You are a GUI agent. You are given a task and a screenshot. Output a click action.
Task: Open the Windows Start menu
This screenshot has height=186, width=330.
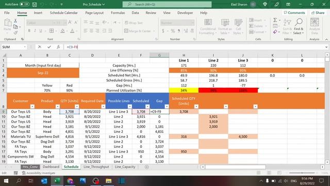point(6,181)
